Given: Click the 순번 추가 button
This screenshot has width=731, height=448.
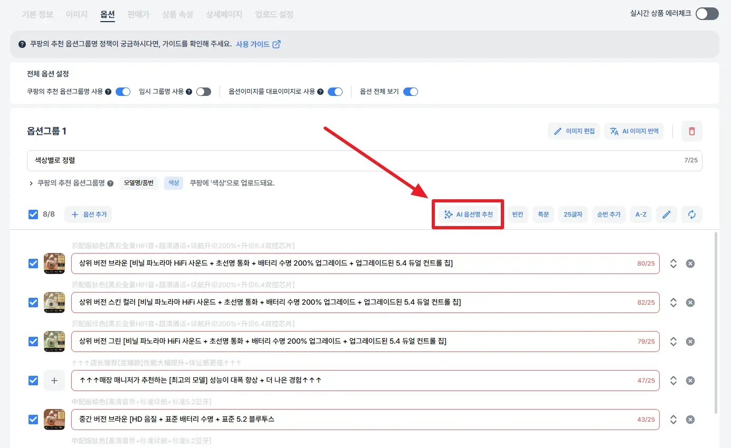Looking at the screenshot, I should pos(609,215).
